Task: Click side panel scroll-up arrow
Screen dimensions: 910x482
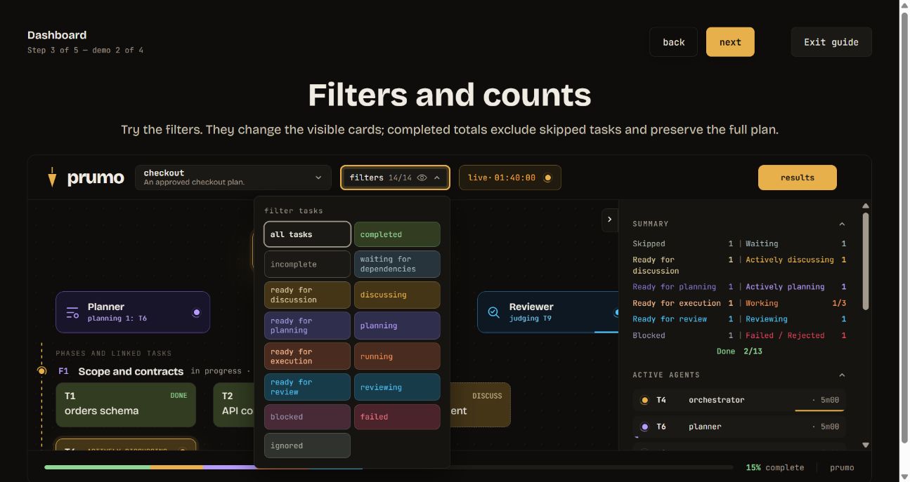Action: pos(866,206)
